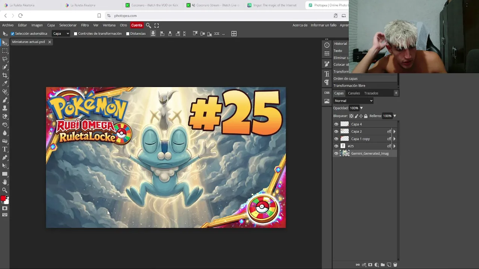Screen dimensions: 479x269
Task: Select the Rectangle shape tool
Action: (x=5, y=174)
